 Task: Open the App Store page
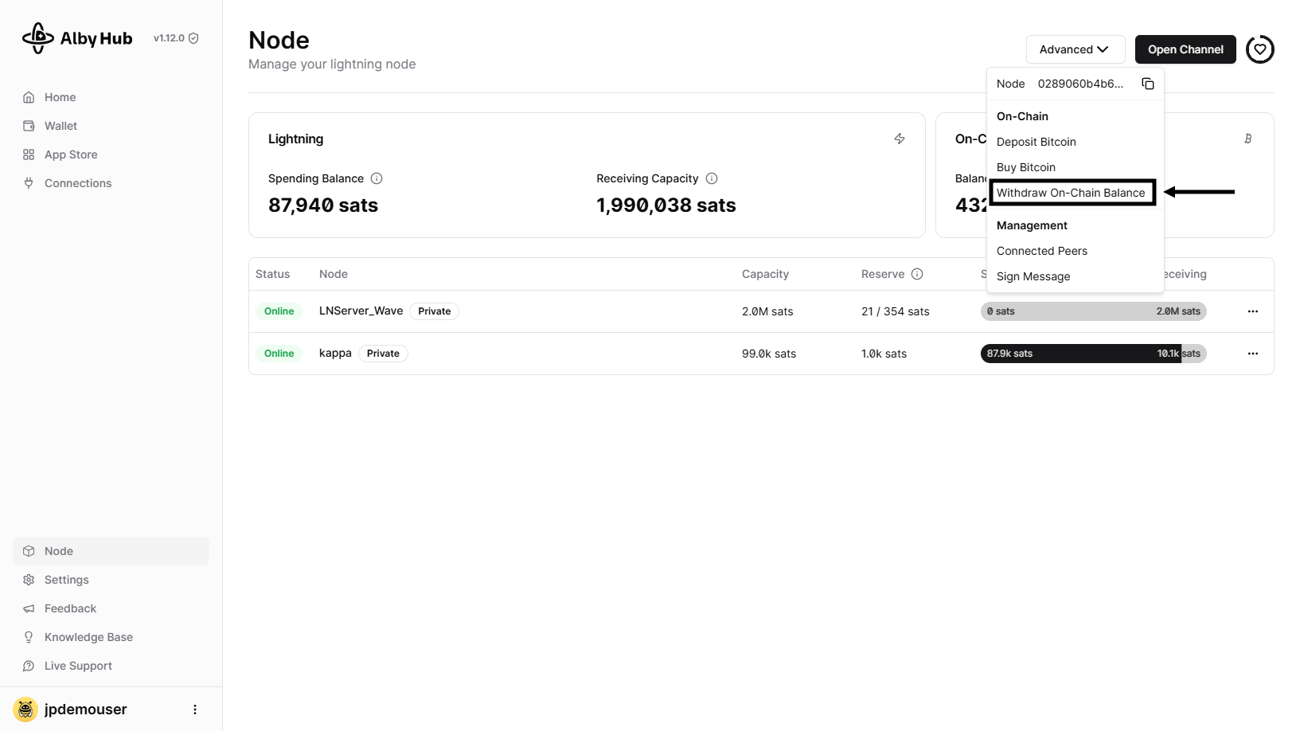tap(71, 154)
